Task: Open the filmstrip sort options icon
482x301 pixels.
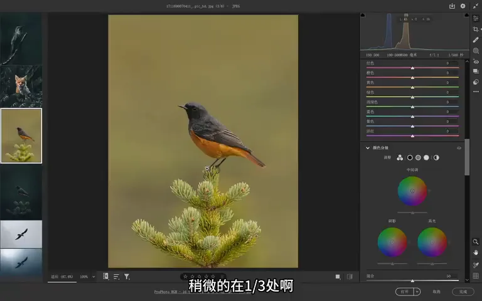Action: 116,277
